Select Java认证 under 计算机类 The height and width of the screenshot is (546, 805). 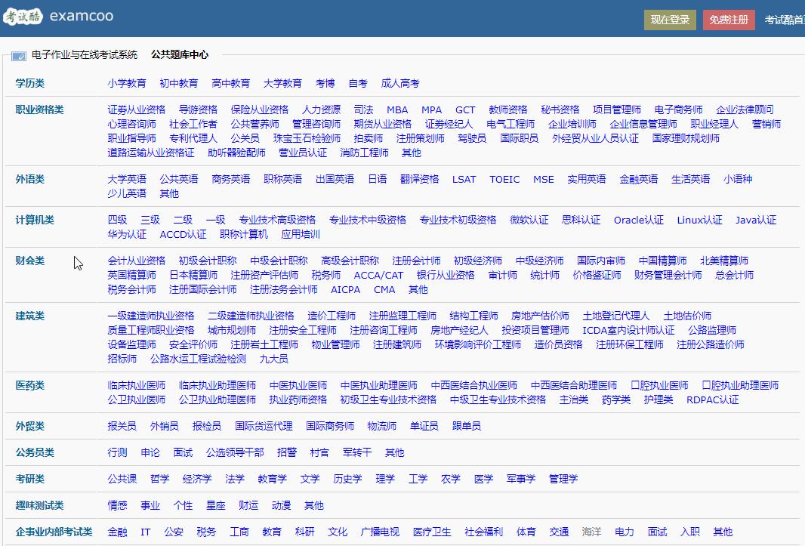coord(756,220)
